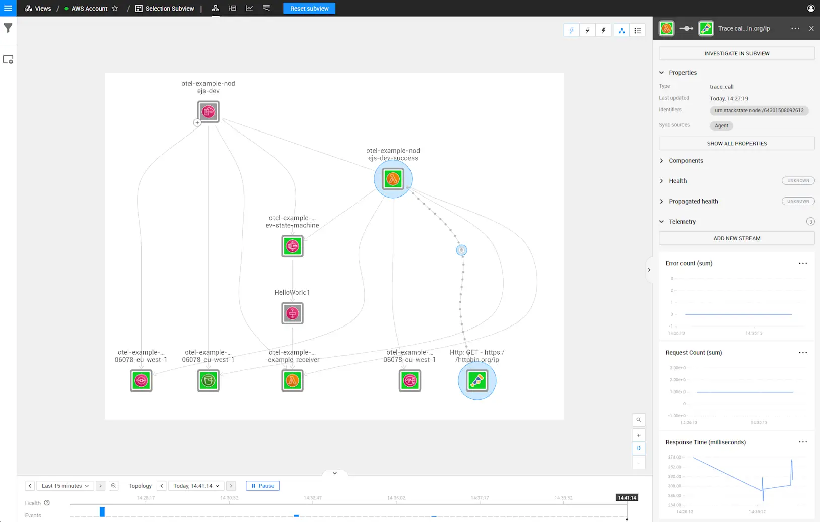Select the HelloWorld1 node in the topology
820x522 pixels.
click(292, 313)
